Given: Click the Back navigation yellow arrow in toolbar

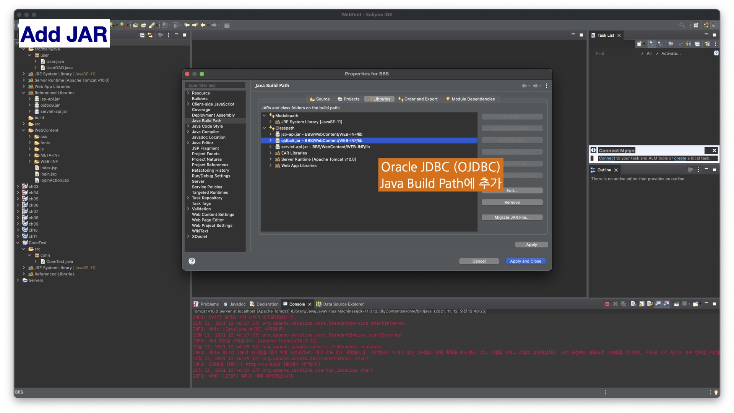Looking at the screenshot, I should pyautogui.click(x=203, y=25).
